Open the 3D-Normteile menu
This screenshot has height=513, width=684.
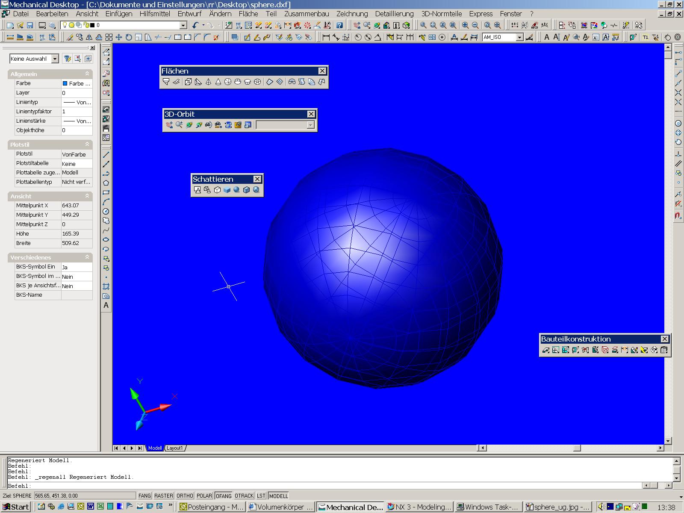(442, 14)
